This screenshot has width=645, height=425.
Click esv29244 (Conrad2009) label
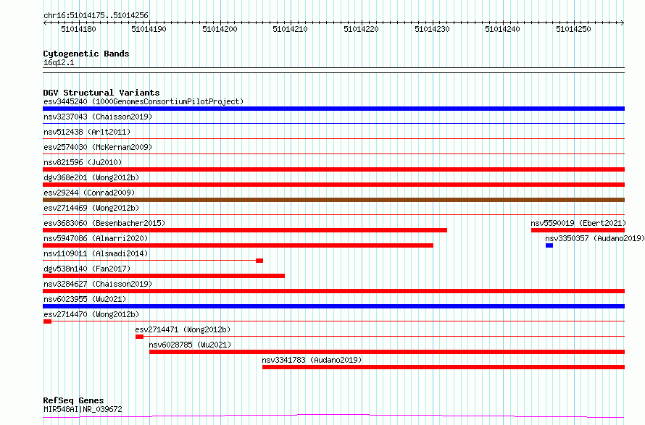[89, 193]
